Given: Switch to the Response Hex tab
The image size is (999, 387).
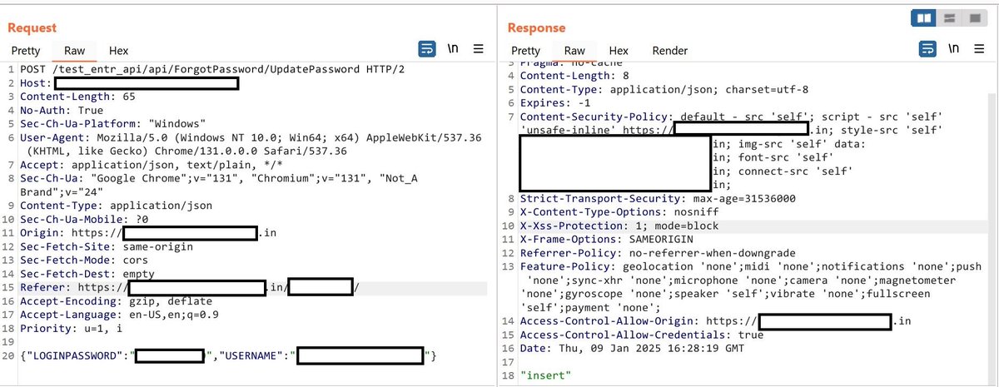Looking at the screenshot, I should coord(619,51).
